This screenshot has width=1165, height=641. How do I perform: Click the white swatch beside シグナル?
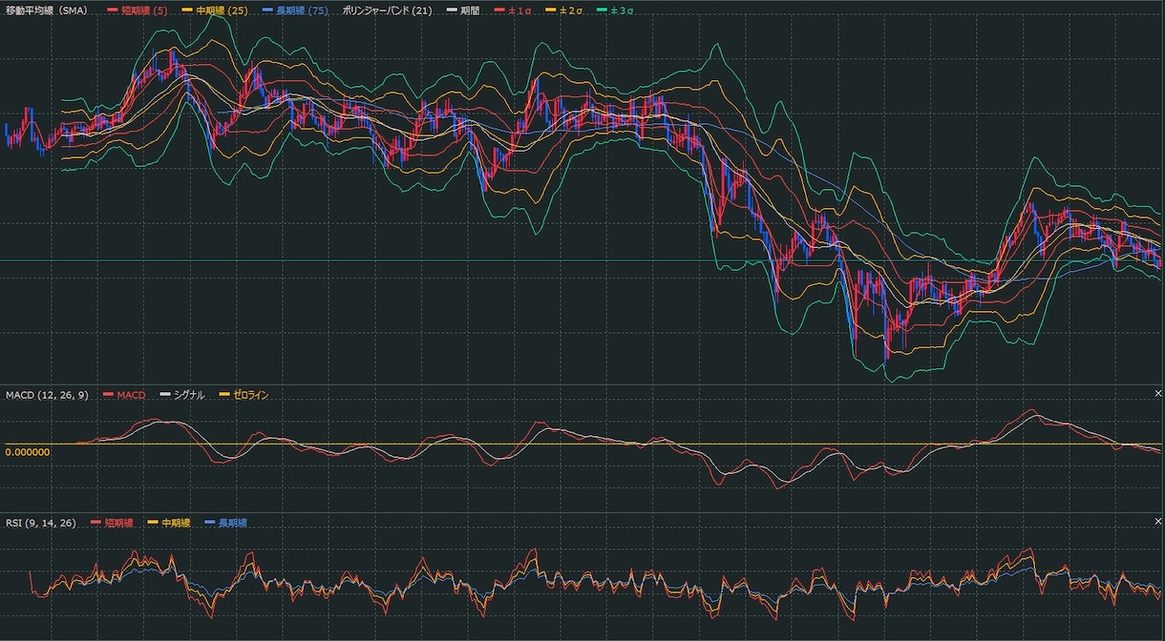[164, 395]
